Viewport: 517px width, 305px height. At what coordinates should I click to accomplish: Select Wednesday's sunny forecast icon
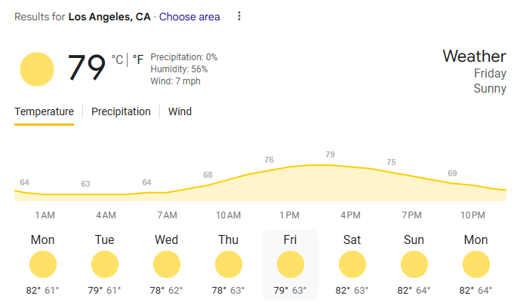pos(167,264)
